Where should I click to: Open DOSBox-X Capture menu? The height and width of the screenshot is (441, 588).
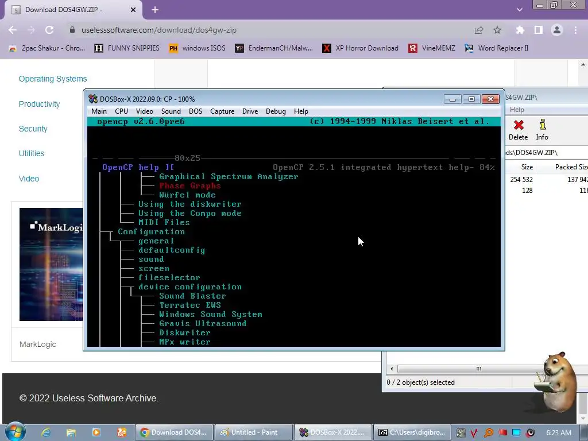point(222,111)
